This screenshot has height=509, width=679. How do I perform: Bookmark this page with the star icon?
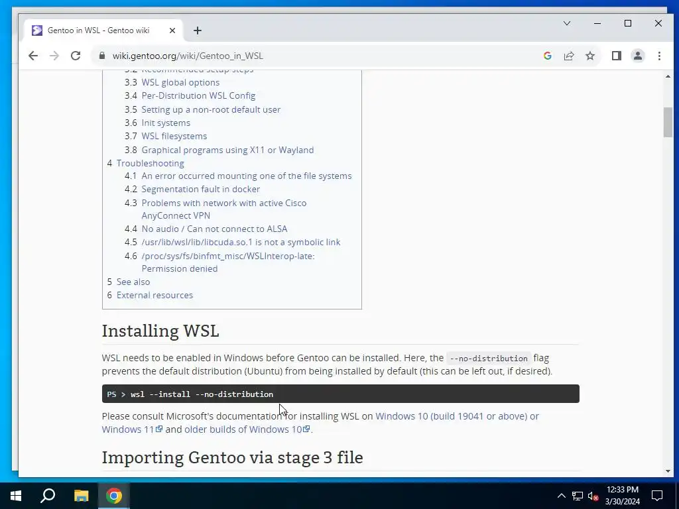point(589,56)
